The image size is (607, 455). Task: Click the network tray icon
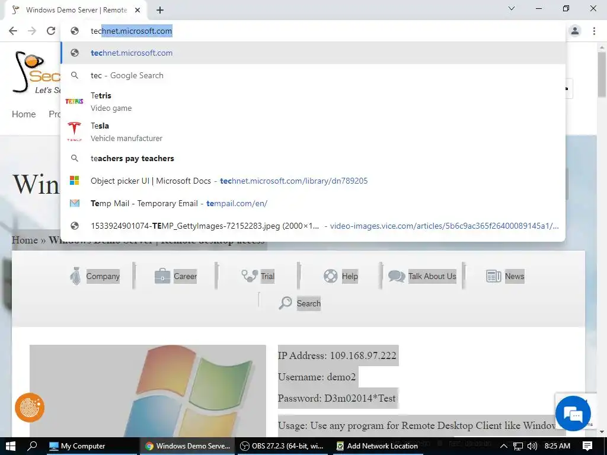click(x=518, y=446)
